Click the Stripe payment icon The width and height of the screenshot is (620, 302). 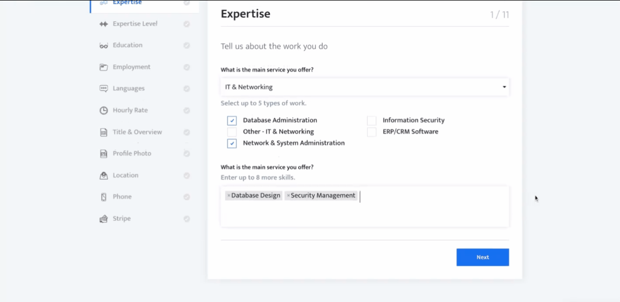click(104, 219)
